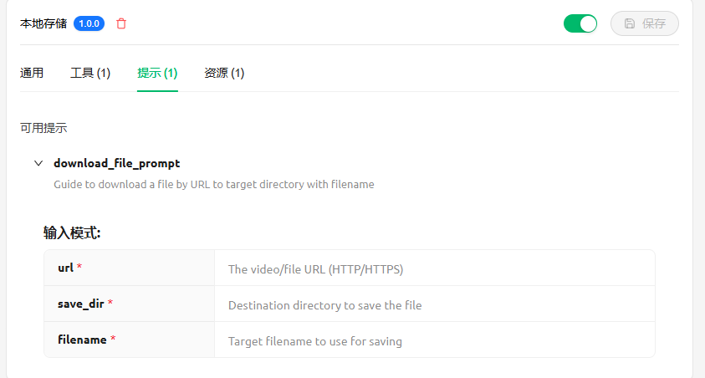Viewport: 705px width, 378px height.
Task: Collapse the download_file_prompt chevron
Action: click(x=38, y=163)
